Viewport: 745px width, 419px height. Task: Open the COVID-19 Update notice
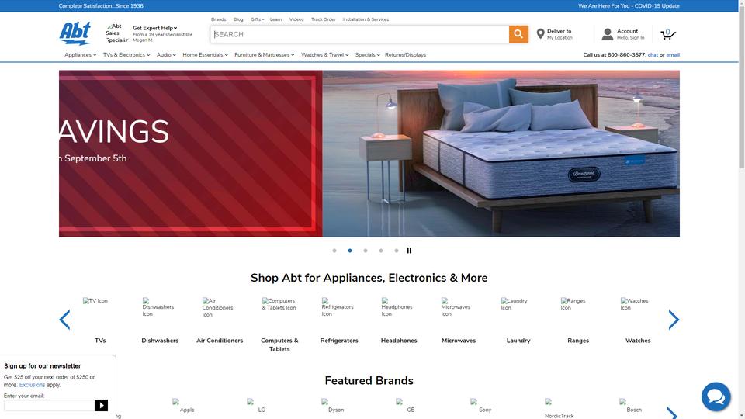(x=629, y=5)
